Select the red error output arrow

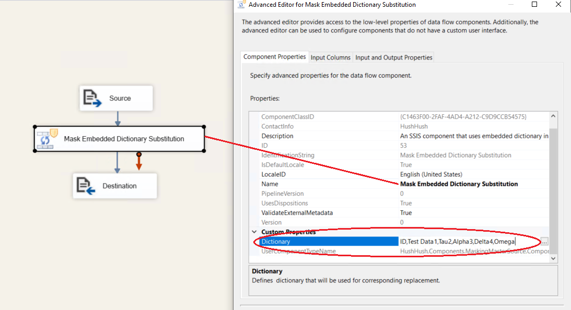coord(139,162)
